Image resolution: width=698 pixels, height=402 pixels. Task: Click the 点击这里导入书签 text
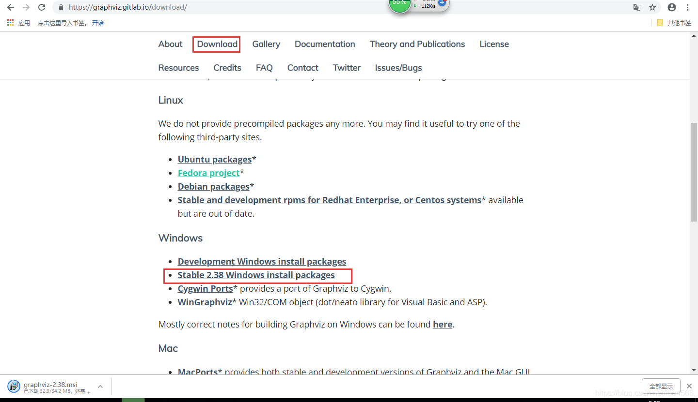click(62, 23)
